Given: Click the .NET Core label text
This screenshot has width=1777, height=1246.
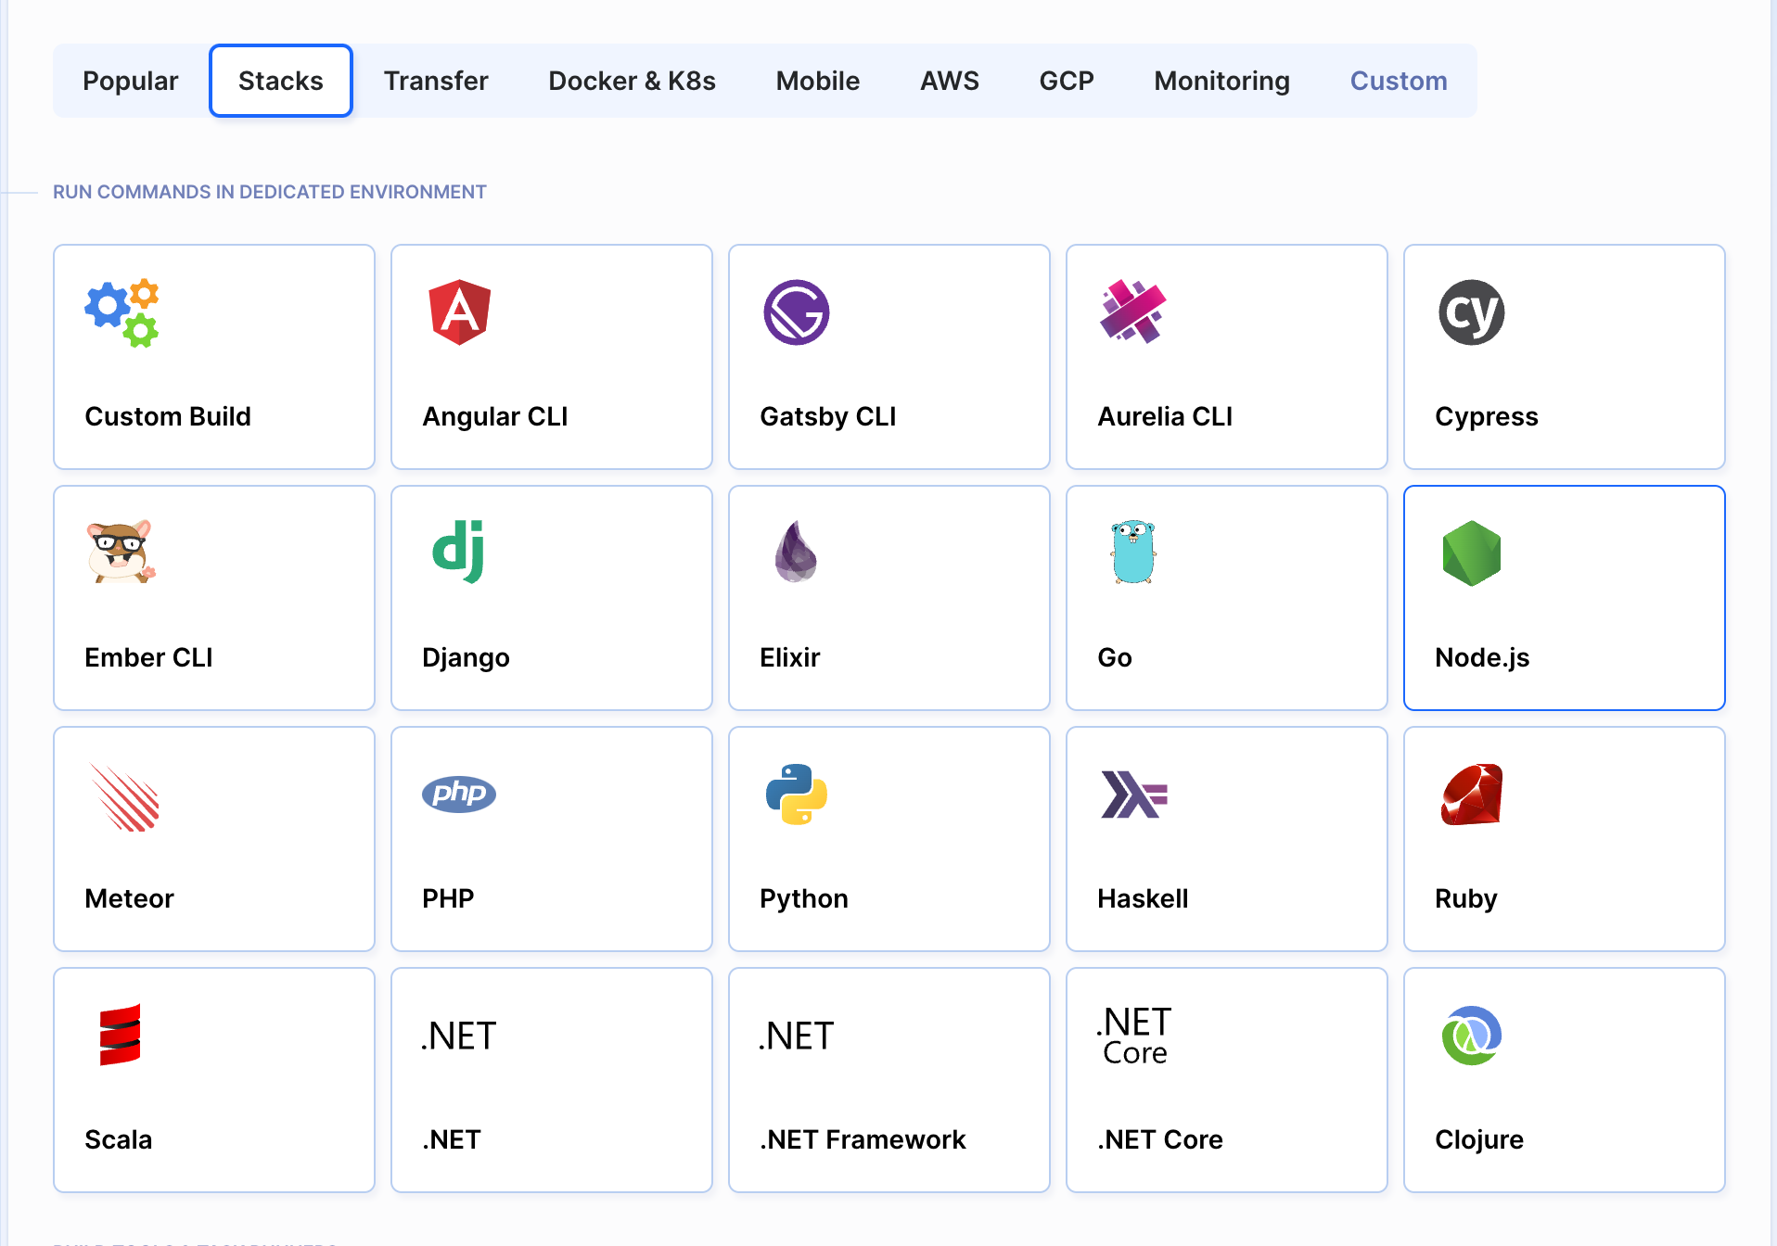Looking at the screenshot, I should pyautogui.click(x=1160, y=1139).
